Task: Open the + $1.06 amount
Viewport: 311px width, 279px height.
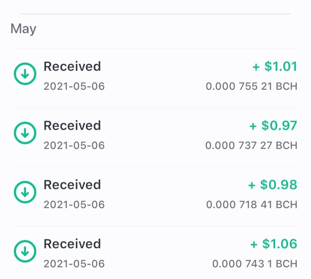Action: tap(274, 244)
